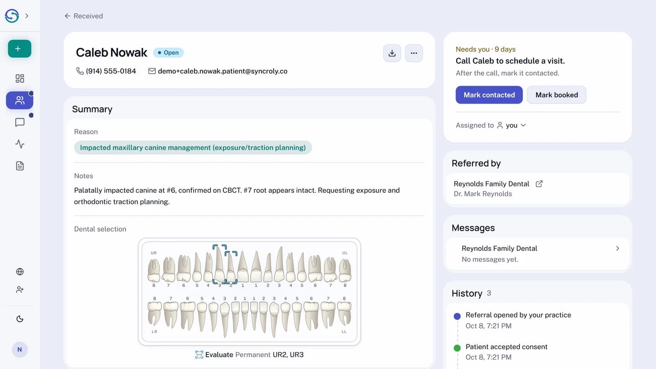Open the three-dot more options menu

click(x=414, y=53)
